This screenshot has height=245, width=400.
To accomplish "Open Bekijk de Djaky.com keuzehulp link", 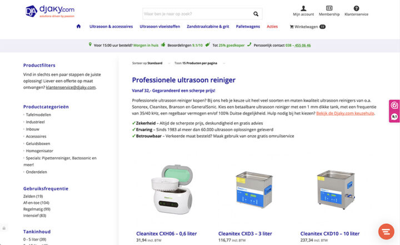I will (x=345, y=113).
